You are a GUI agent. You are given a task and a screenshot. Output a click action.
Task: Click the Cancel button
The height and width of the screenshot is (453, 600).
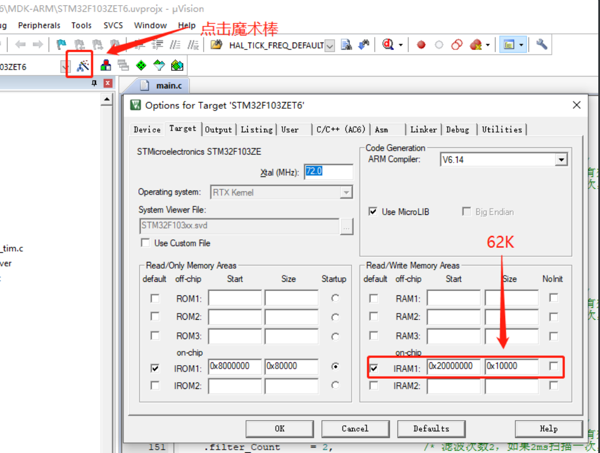click(x=355, y=429)
